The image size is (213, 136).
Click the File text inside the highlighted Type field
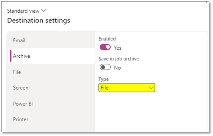point(105,88)
